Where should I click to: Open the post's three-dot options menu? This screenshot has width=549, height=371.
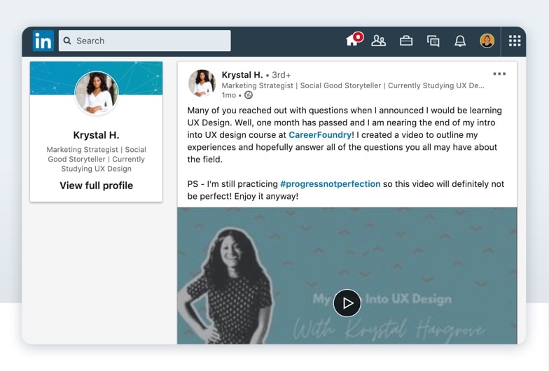pyautogui.click(x=499, y=73)
